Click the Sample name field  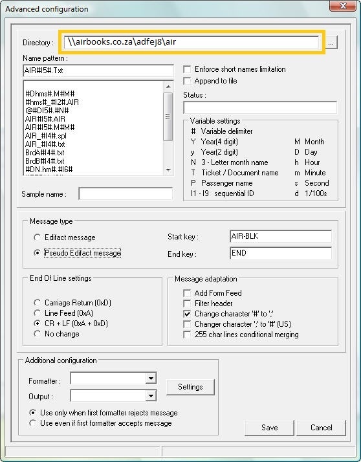tap(126, 194)
